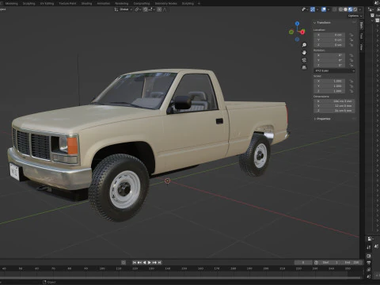The width and height of the screenshot is (380, 285).
Task: Switch to the Sculpting workspace tab
Action: tap(28, 3)
